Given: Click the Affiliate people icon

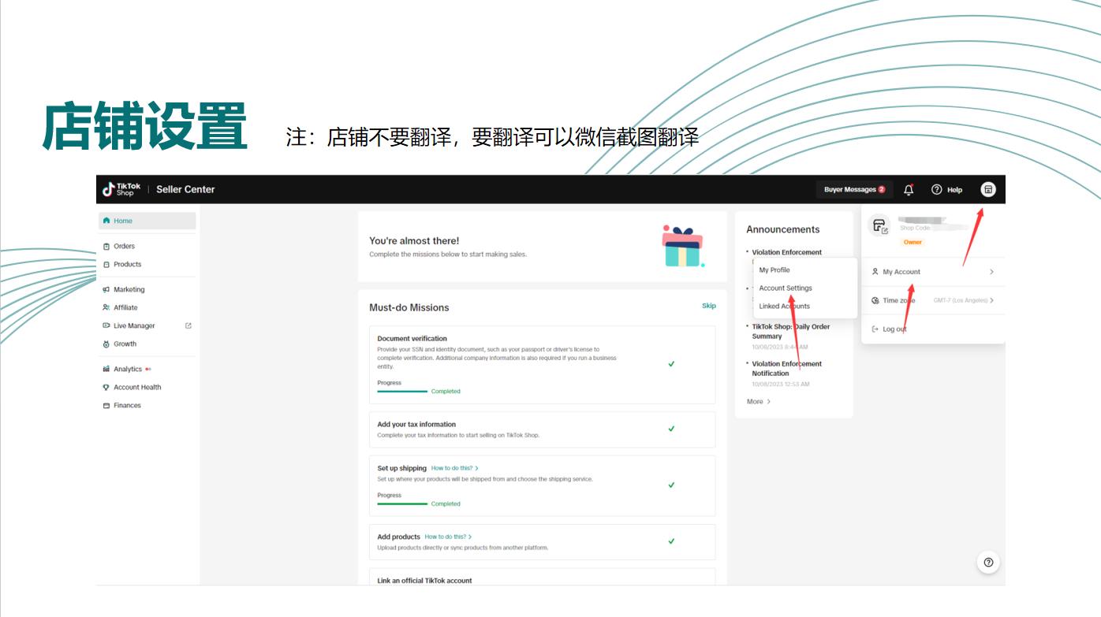Looking at the screenshot, I should click(106, 307).
